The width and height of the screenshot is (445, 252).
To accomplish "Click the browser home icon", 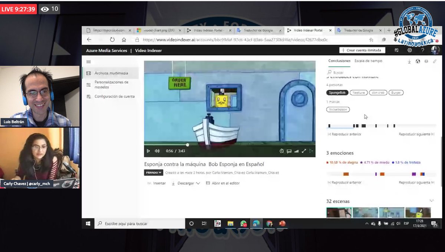I will pyautogui.click(x=124, y=40).
